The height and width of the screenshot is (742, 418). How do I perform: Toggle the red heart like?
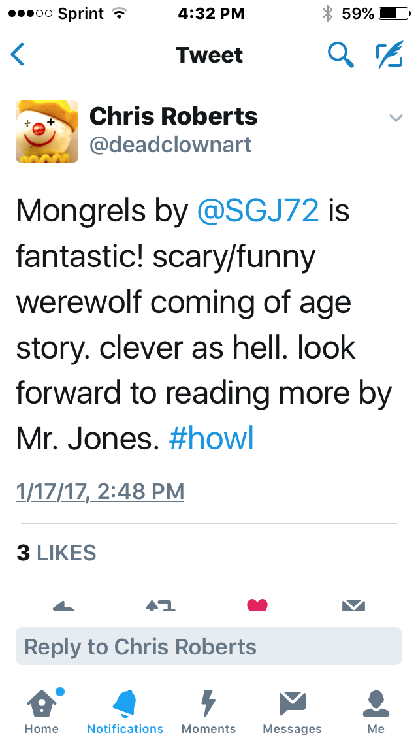pyautogui.click(x=257, y=605)
